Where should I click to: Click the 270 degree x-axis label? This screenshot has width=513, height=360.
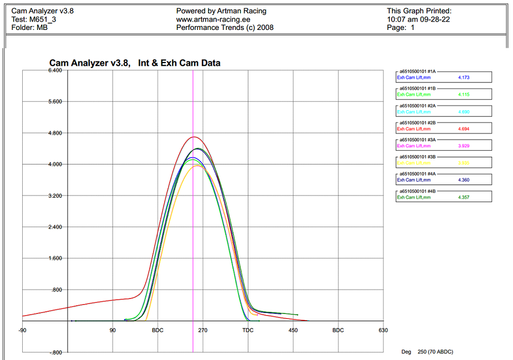click(203, 331)
